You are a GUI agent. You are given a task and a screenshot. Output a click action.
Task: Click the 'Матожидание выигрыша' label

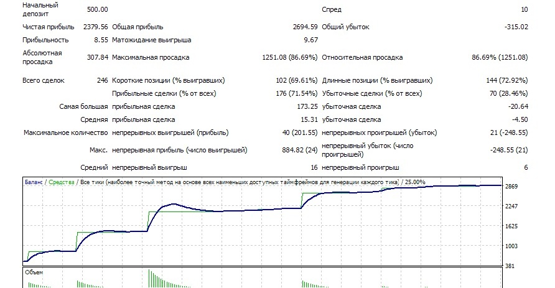tap(151, 40)
